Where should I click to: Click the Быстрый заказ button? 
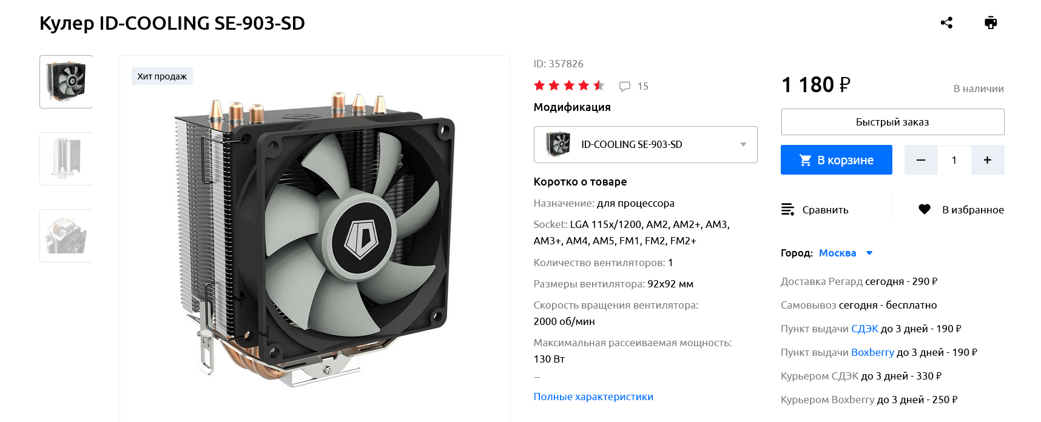pos(892,122)
